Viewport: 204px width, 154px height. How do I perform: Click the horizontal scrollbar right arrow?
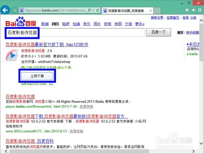193,151
